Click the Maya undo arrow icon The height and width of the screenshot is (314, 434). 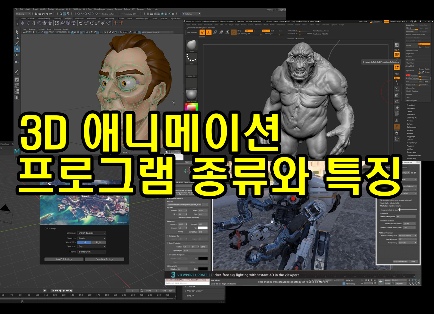point(47,14)
